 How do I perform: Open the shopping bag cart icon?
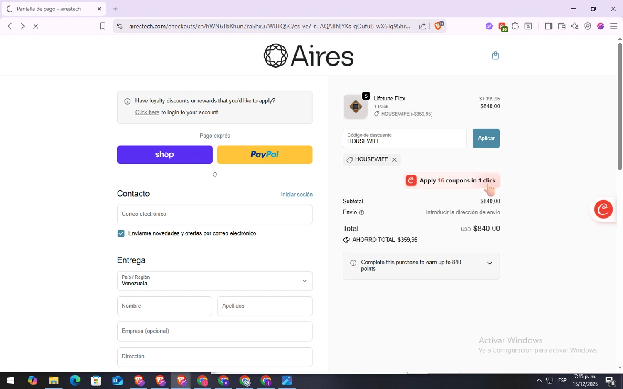point(495,56)
